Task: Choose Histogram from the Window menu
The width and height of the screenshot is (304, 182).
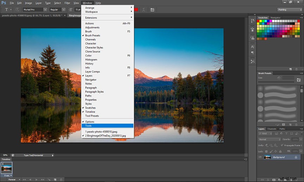Action: tap(107, 59)
